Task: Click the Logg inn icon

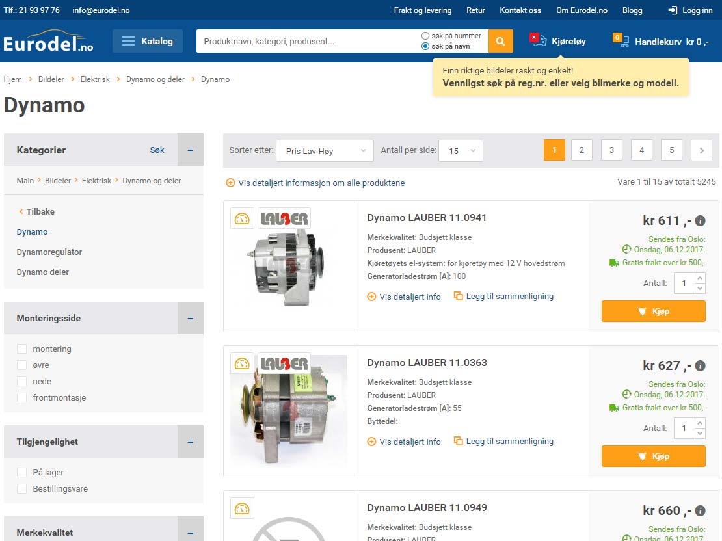Action: [673, 10]
